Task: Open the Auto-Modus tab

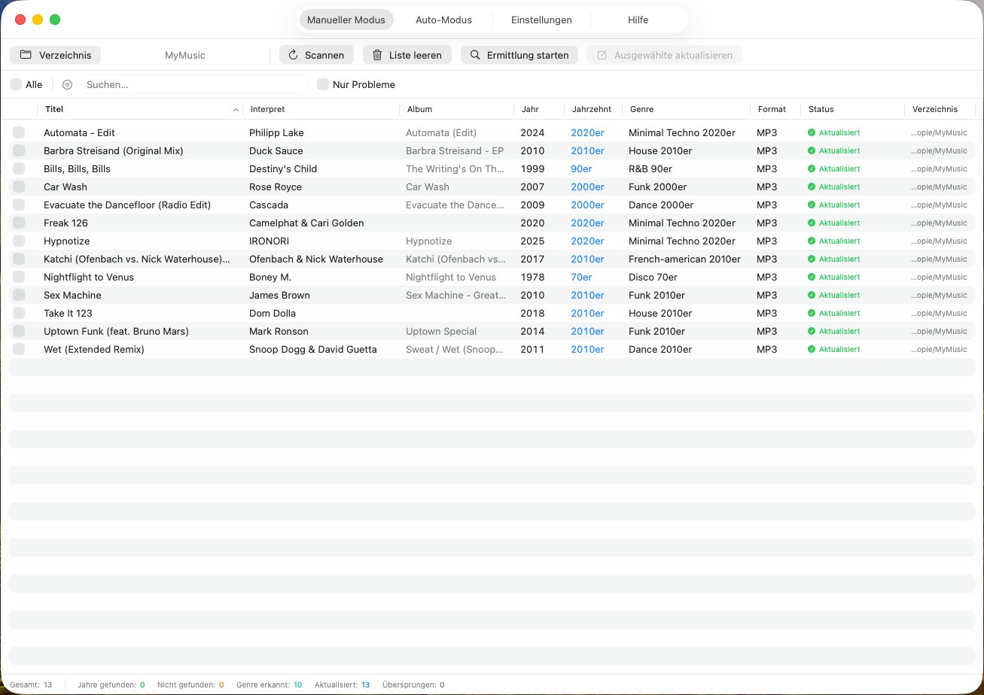Action: click(x=443, y=20)
